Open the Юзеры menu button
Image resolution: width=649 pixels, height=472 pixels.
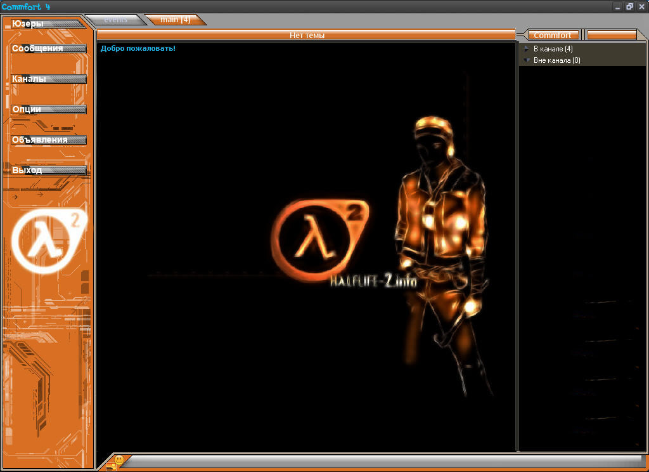tap(48, 23)
